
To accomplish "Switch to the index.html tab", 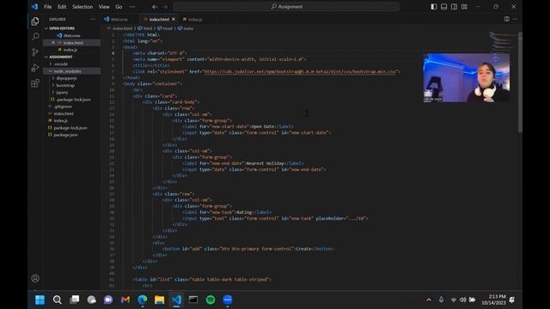I will point(158,19).
